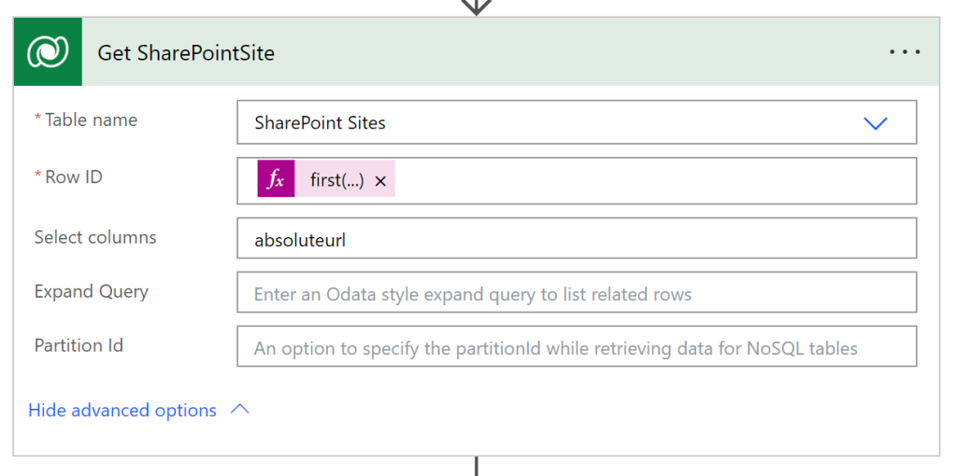This screenshot has width=956, height=476.
Task: Focus the Partition Id input field
Action: tap(576, 347)
